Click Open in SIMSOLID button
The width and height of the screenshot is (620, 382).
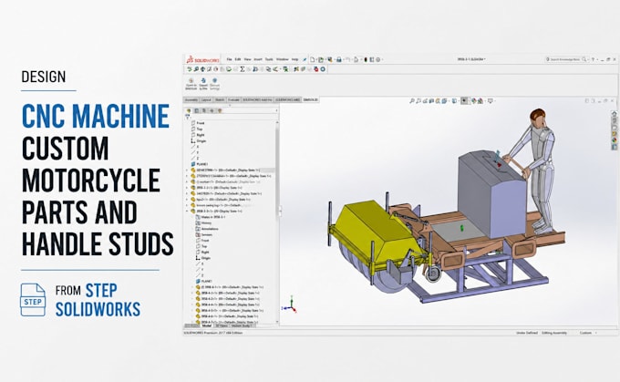coord(191,84)
